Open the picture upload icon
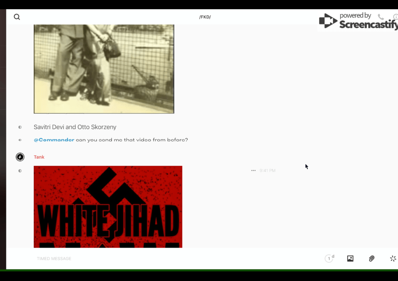 pyautogui.click(x=350, y=259)
